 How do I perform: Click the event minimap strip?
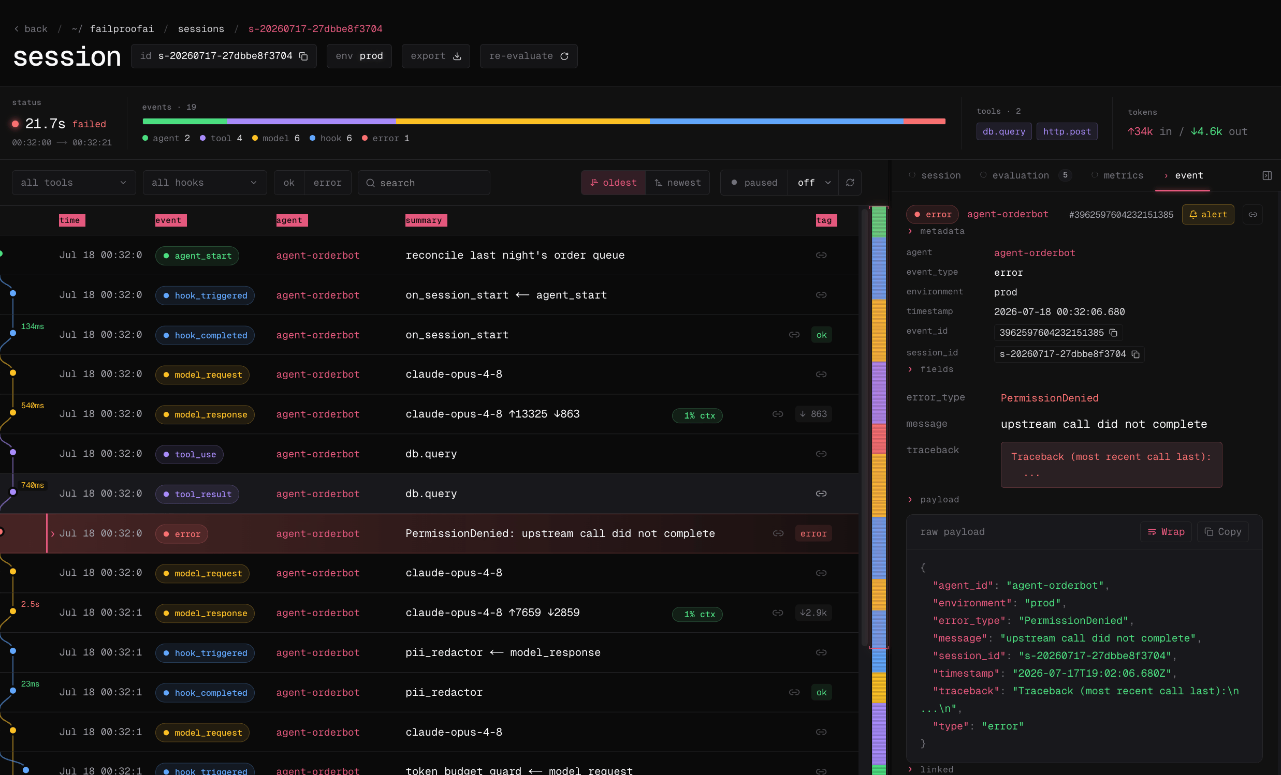pos(879,490)
